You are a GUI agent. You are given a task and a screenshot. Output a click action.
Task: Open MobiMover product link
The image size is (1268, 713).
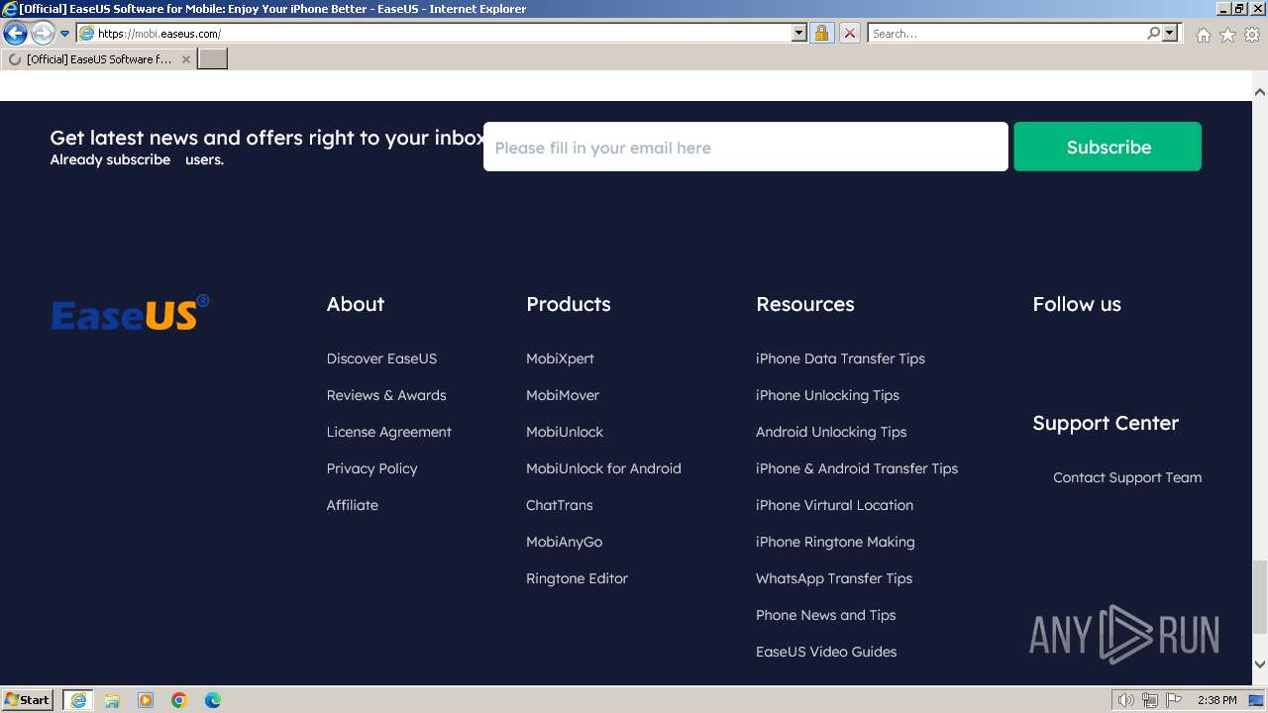tap(563, 395)
